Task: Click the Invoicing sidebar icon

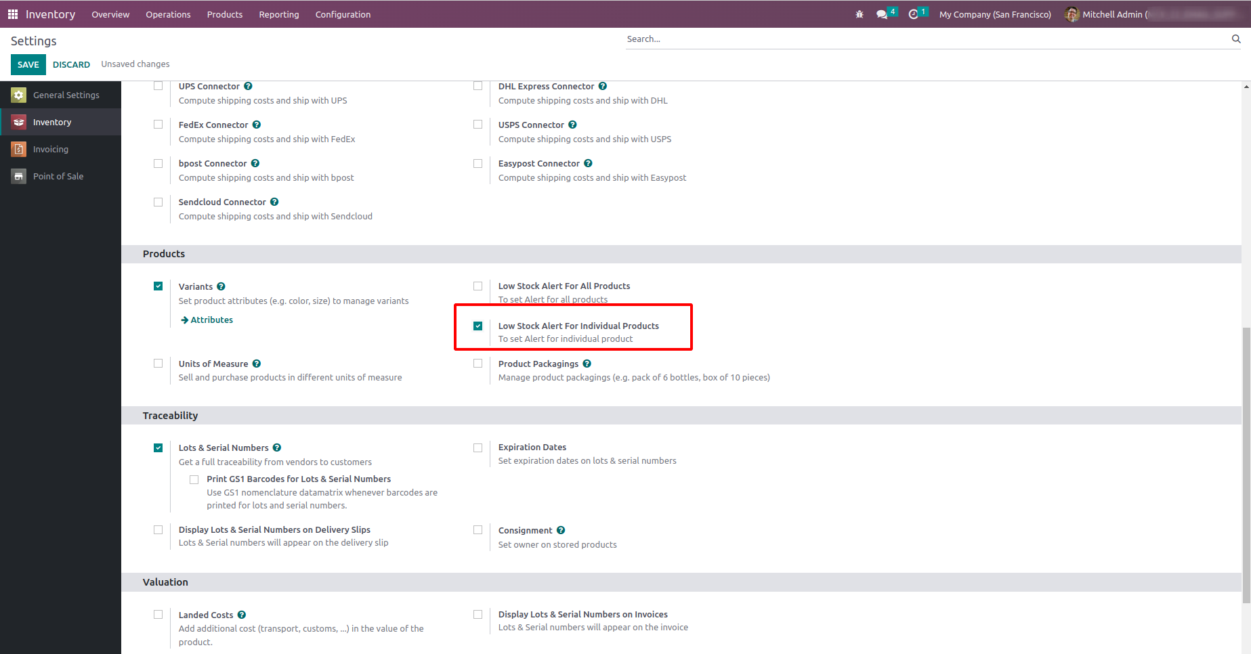Action: [19, 150]
